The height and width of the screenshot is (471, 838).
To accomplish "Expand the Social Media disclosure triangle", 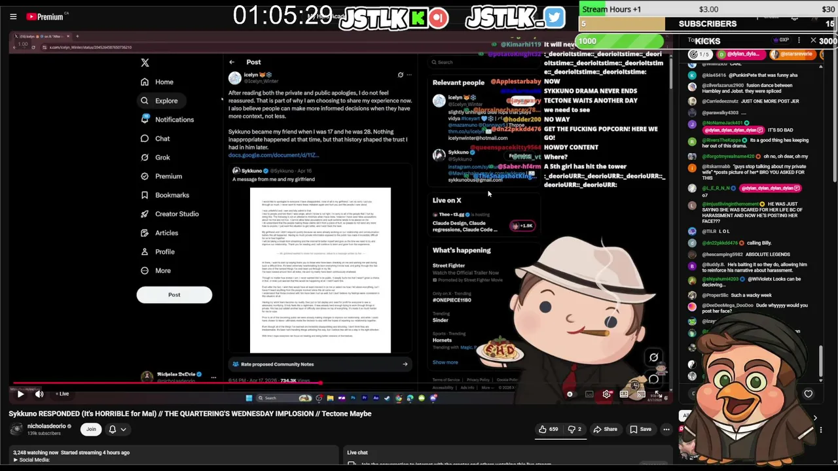I will point(15,460).
